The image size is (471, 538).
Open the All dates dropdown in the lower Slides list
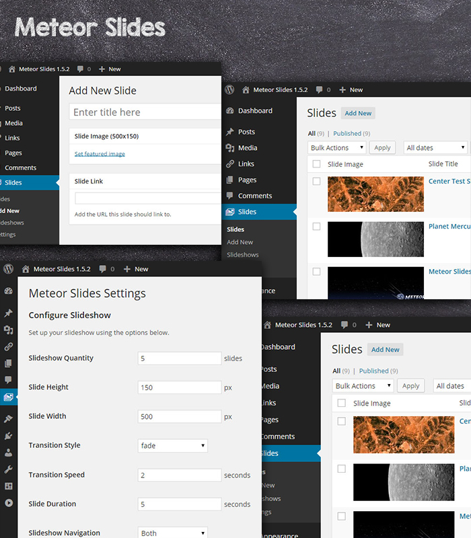[451, 386]
